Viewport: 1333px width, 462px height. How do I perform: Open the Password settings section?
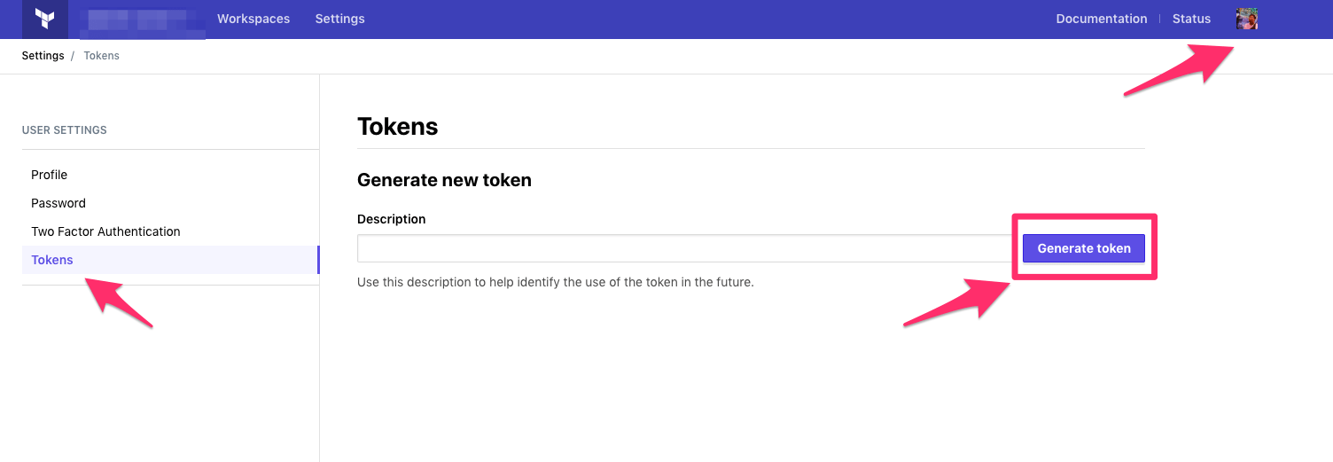click(x=58, y=203)
